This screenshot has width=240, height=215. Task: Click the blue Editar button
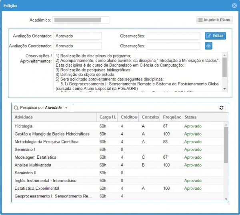[x=215, y=36]
